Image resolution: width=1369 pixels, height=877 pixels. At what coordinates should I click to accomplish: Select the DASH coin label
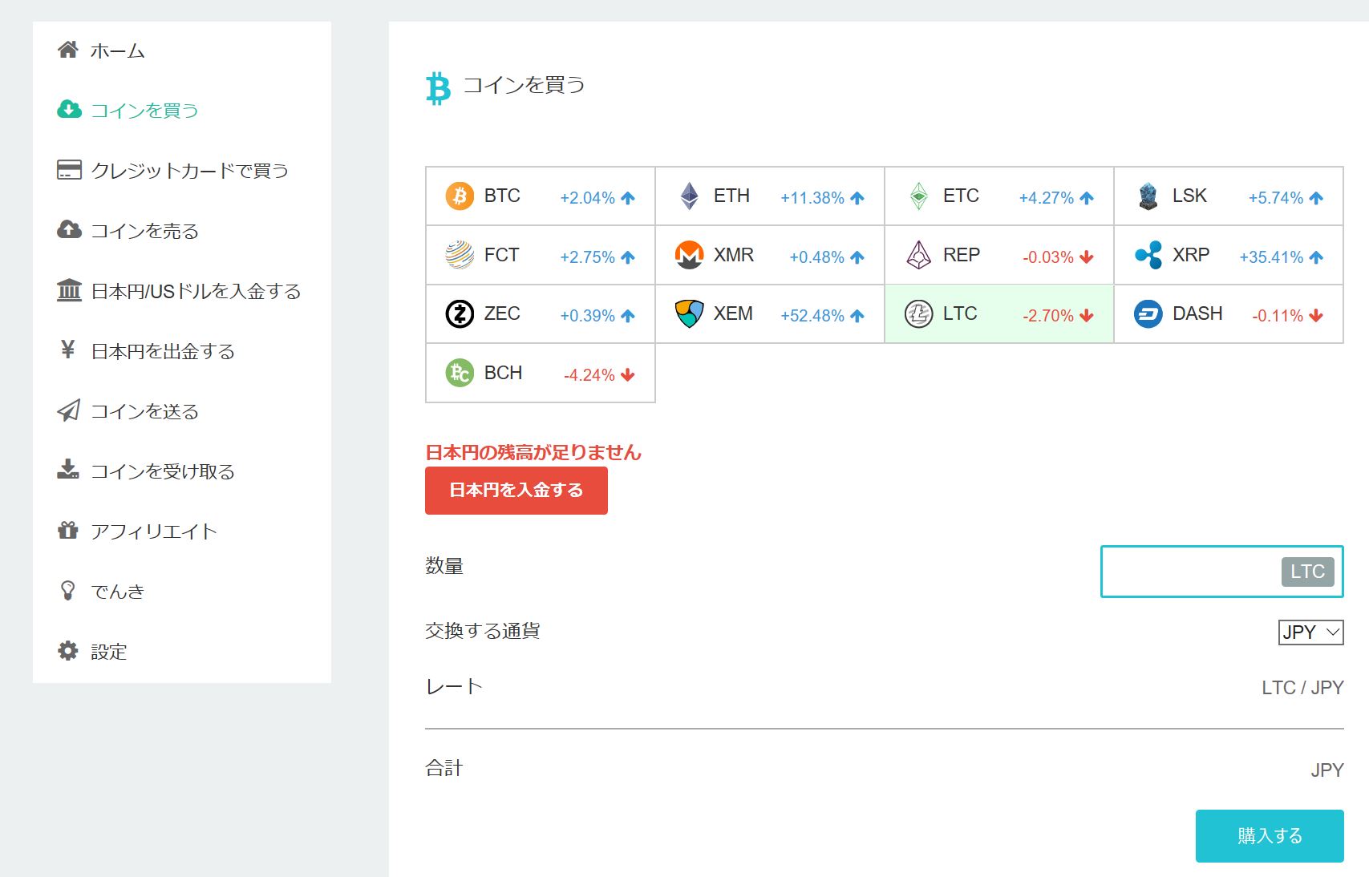(x=1197, y=313)
